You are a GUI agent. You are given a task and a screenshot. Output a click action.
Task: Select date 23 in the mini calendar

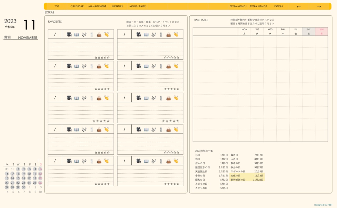pyautogui.click(x=23, y=183)
